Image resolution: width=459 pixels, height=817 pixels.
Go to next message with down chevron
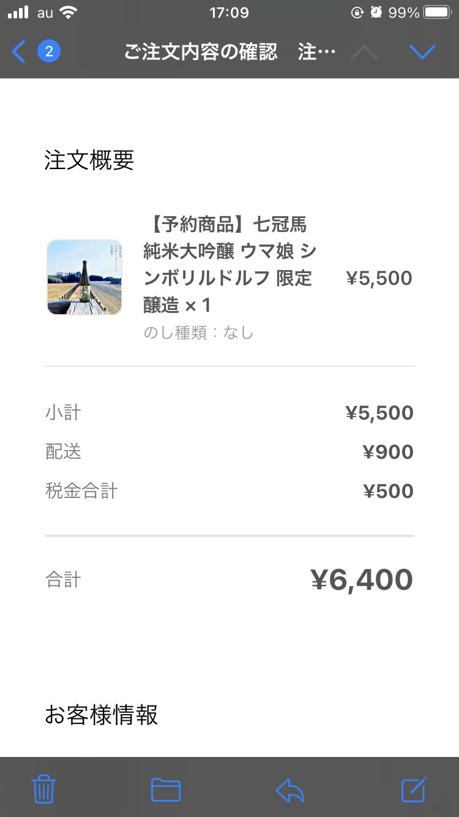[x=422, y=52]
